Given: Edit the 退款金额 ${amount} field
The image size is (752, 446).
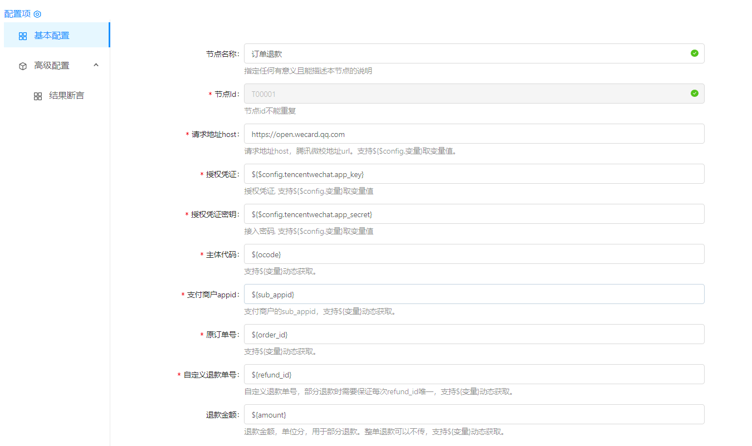Looking at the screenshot, I should point(473,414).
